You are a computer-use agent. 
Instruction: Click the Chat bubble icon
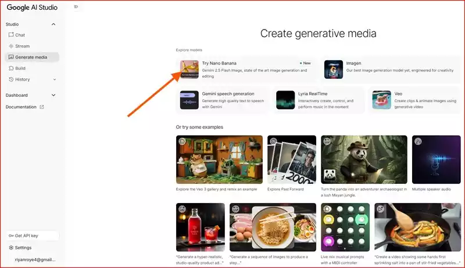[x=11, y=35]
